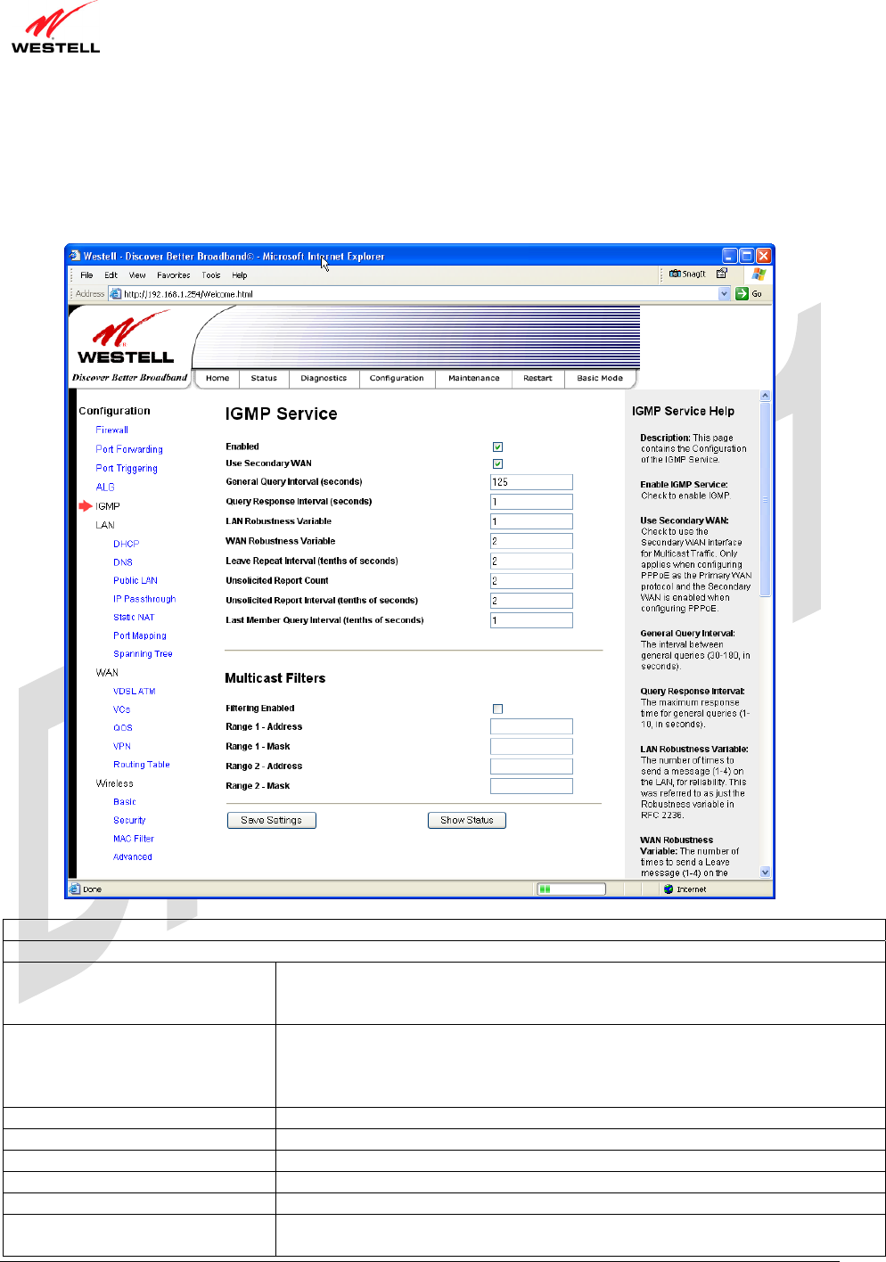886x1262 pixels.
Task: Open the IP Passthrough link
Action: coord(144,599)
